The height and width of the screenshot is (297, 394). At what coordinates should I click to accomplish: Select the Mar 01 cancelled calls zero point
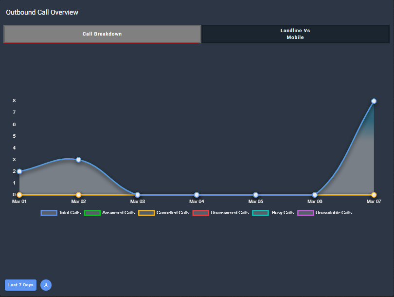(x=19, y=195)
